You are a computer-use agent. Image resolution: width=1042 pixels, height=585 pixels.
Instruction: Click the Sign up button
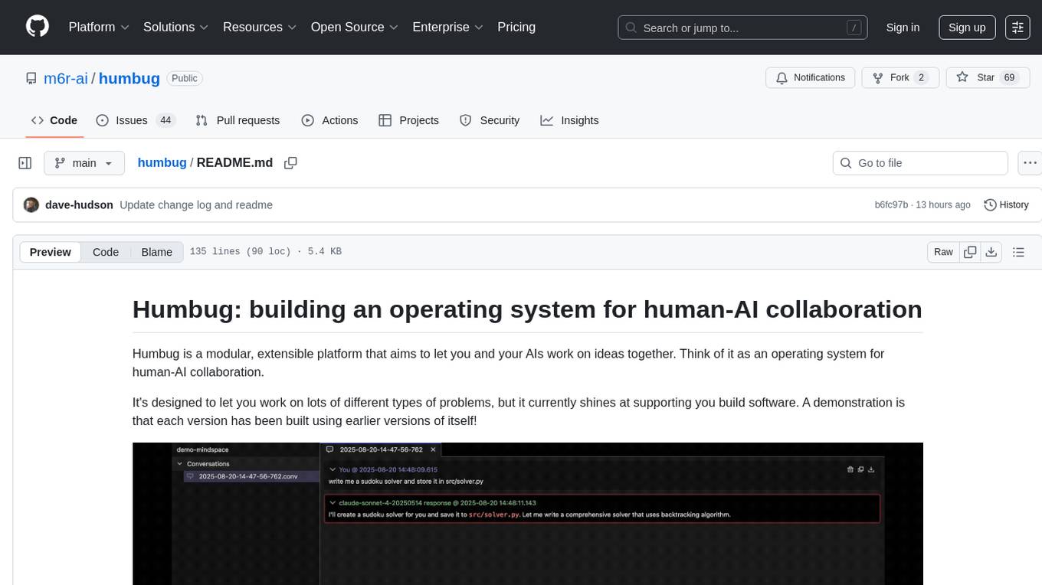point(967,28)
